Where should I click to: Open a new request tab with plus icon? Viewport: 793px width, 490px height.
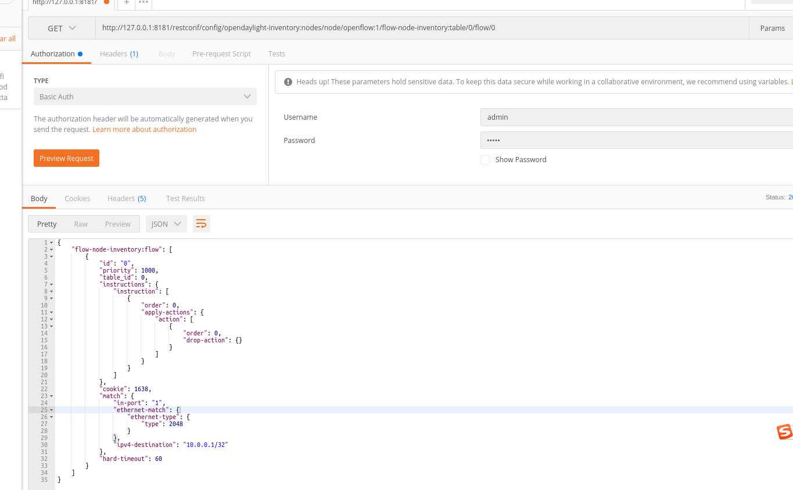[126, 2]
